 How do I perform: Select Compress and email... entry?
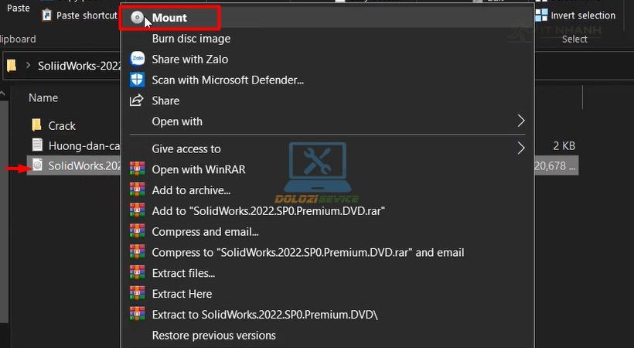coord(205,231)
